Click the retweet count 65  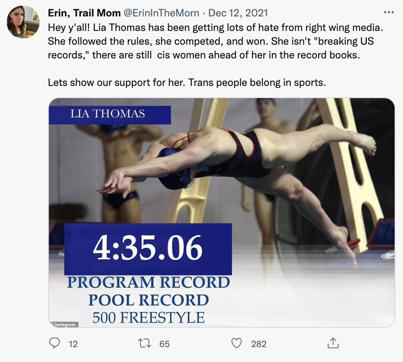pos(164,344)
